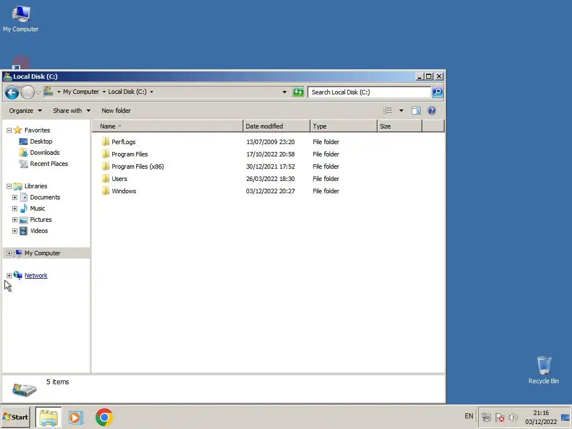Viewport: 572px width, 429px height.
Task: Click the Program Files (x86) name text
Action: pyautogui.click(x=137, y=166)
